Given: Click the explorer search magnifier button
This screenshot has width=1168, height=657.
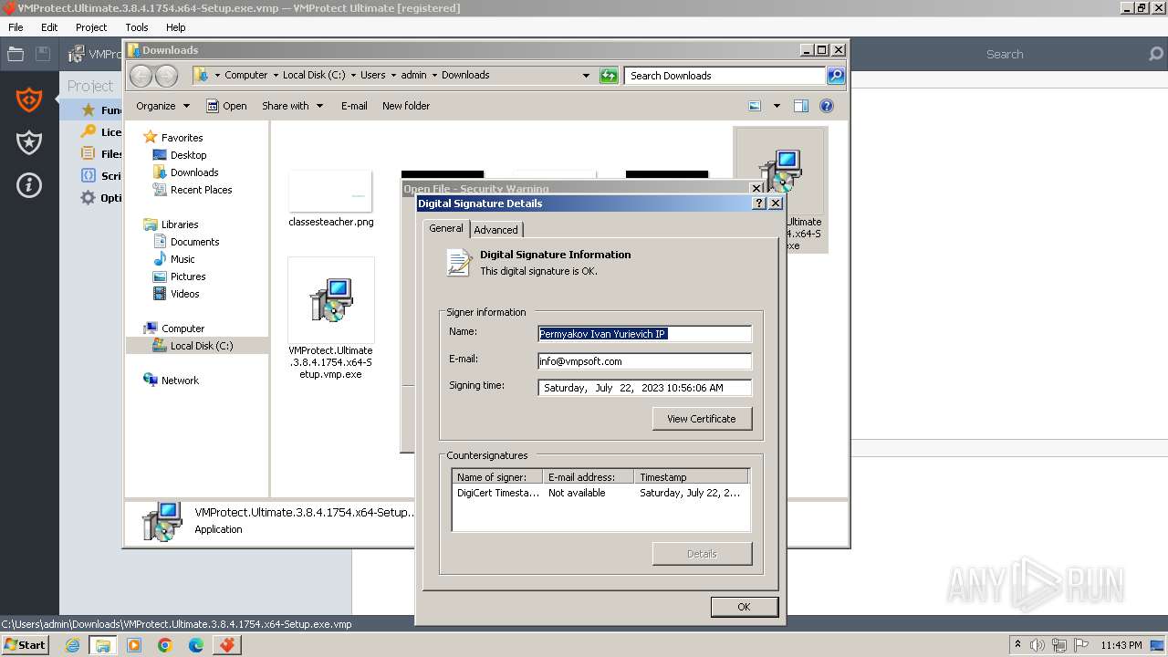Looking at the screenshot, I should point(835,76).
